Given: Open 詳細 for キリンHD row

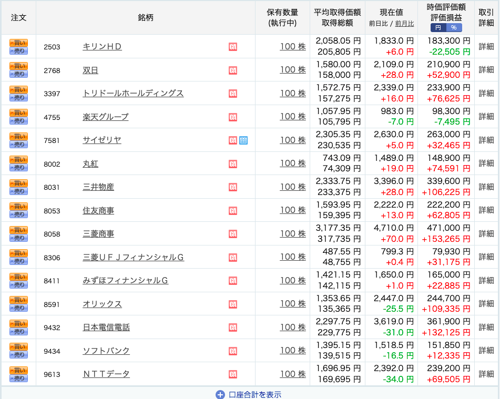Looking at the screenshot, I should (486, 47).
